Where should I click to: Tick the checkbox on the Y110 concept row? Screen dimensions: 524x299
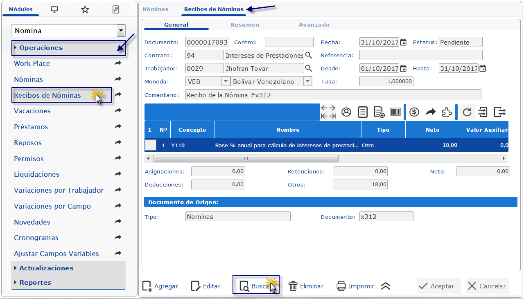click(x=151, y=145)
